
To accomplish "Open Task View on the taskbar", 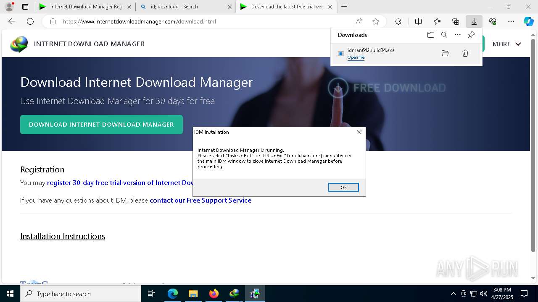I will tap(151, 294).
